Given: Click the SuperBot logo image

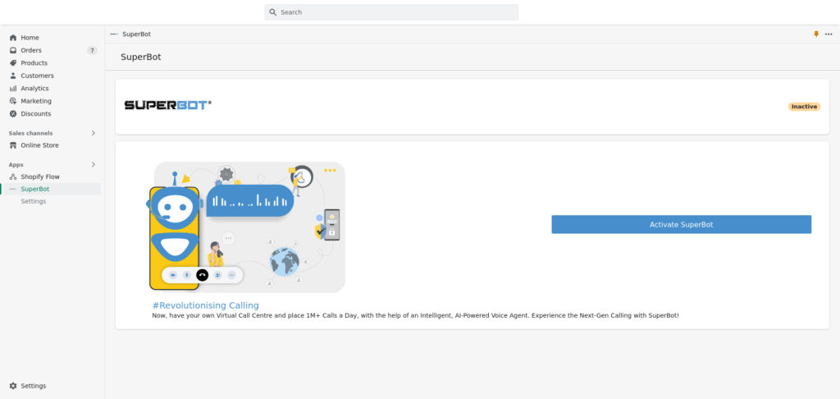Looking at the screenshot, I should 167,105.
